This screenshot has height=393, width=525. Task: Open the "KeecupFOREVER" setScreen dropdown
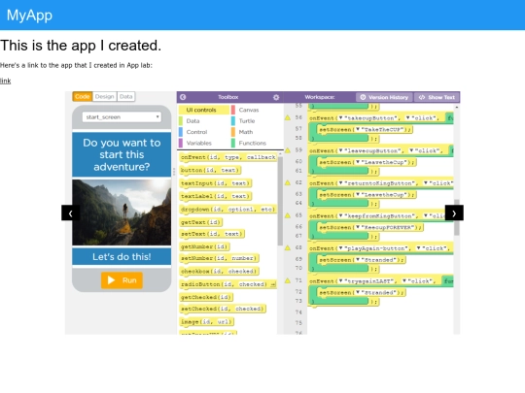coord(358,227)
